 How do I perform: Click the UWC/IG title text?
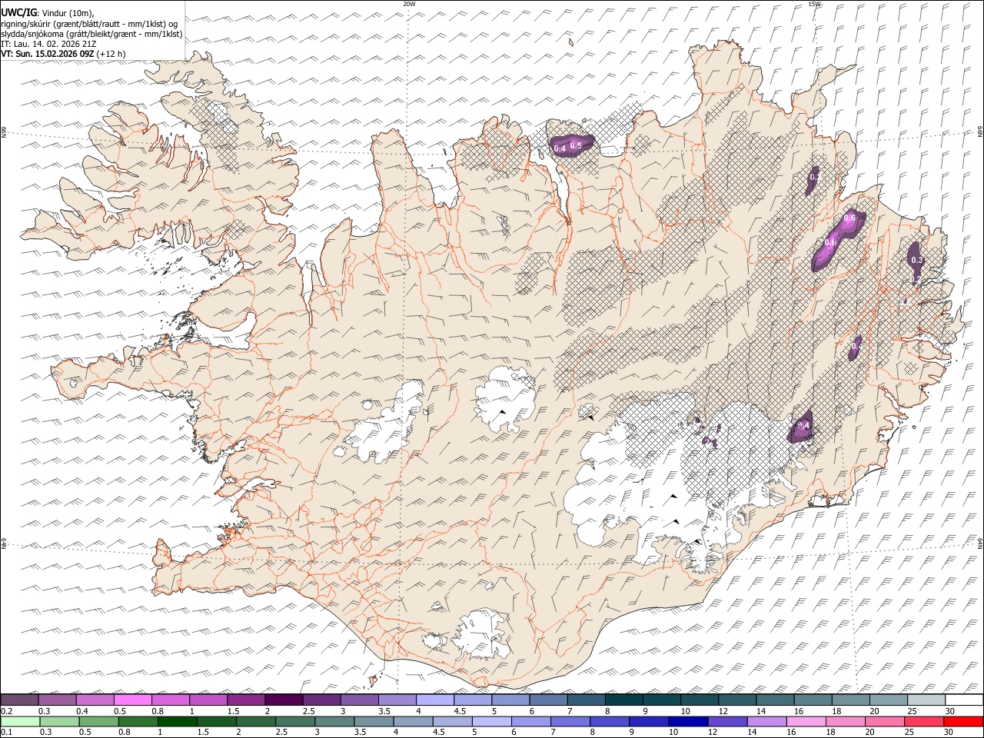pyautogui.click(x=18, y=12)
